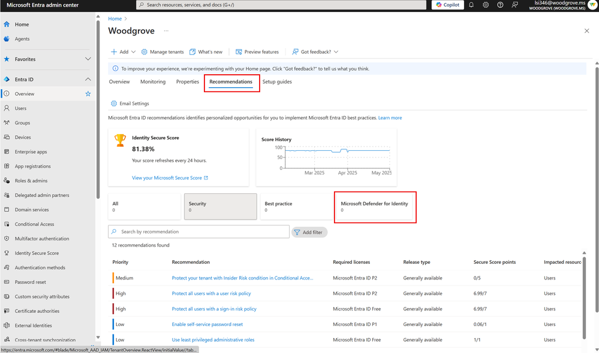Switch to the Setup guides tab
This screenshot has height=353, width=599.
point(277,81)
